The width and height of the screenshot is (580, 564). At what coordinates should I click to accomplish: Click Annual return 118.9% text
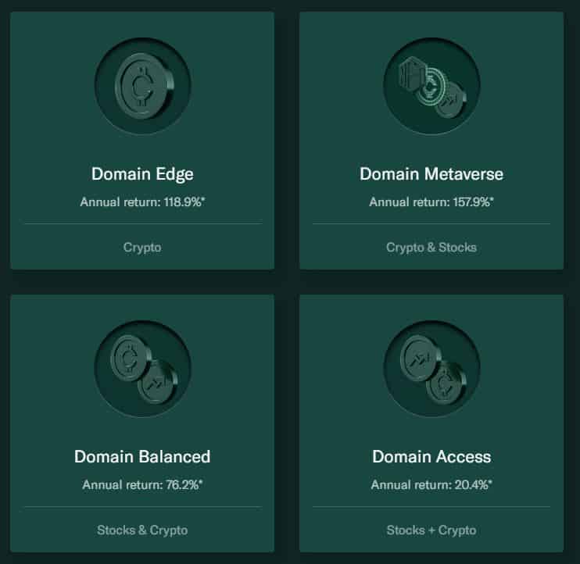(142, 202)
